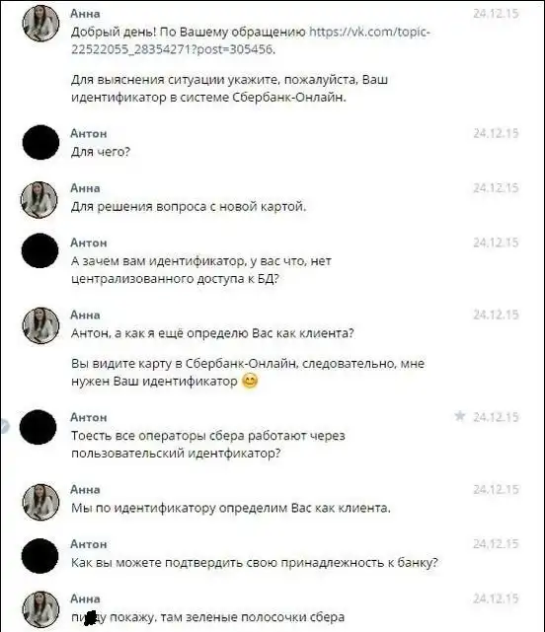The width and height of the screenshot is (545, 632).
Task: Select message "Как вы можете подтвердить"
Action: (255, 562)
